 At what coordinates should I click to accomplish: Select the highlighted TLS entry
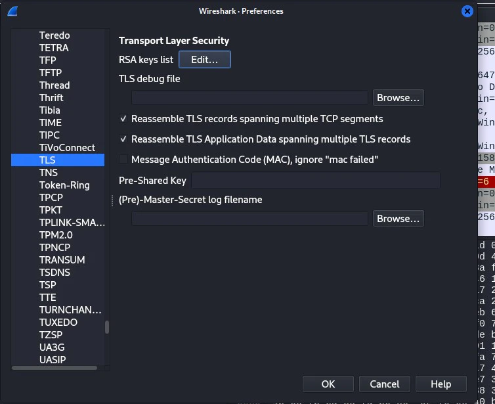pos(58,160)
